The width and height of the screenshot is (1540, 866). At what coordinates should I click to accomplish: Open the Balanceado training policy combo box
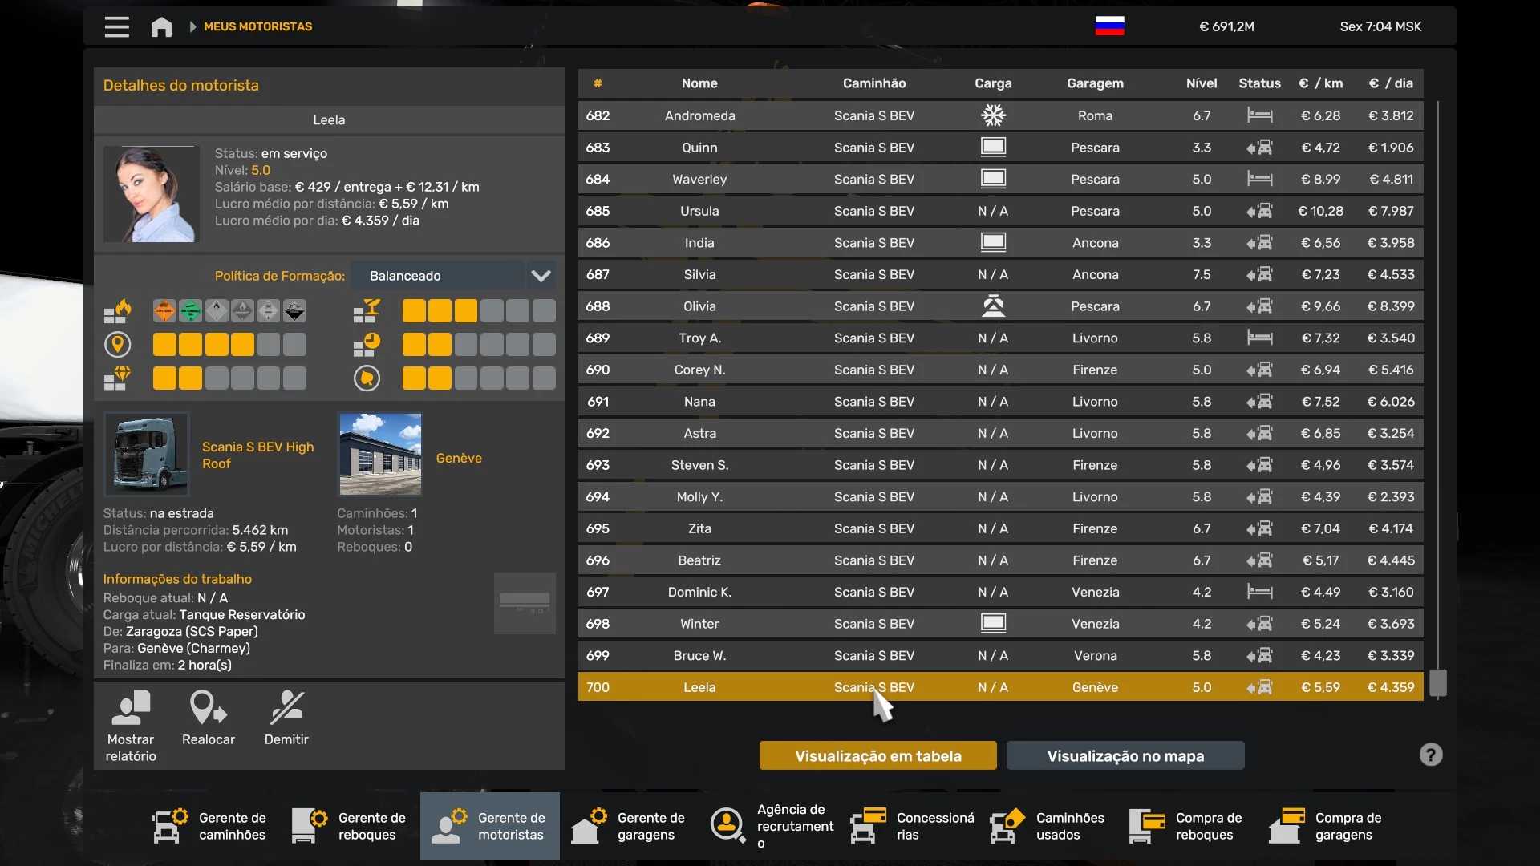(437, 276)
